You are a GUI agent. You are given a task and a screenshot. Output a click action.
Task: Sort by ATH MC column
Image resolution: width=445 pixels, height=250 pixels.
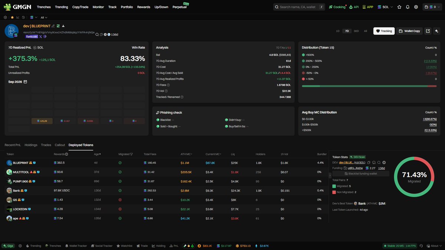(187, 154)
